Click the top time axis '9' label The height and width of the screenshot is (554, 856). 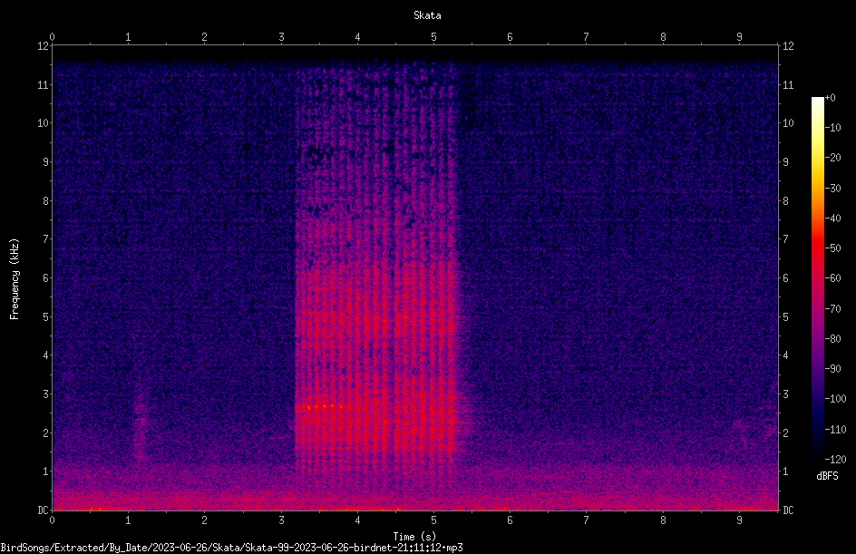[x=739, y=37]
